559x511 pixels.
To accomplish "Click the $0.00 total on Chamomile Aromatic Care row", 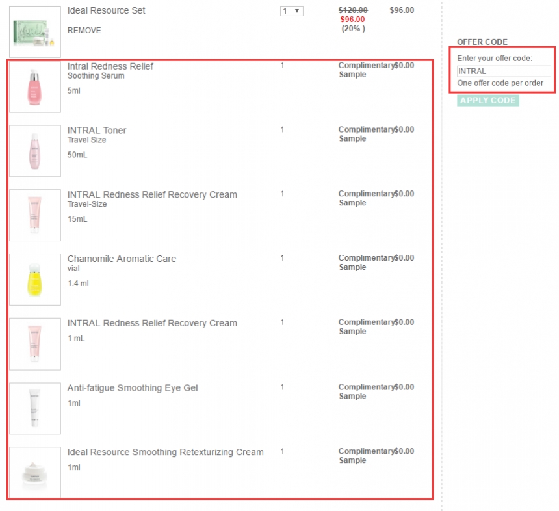I will pyautogui.click(x=404, y=258).
